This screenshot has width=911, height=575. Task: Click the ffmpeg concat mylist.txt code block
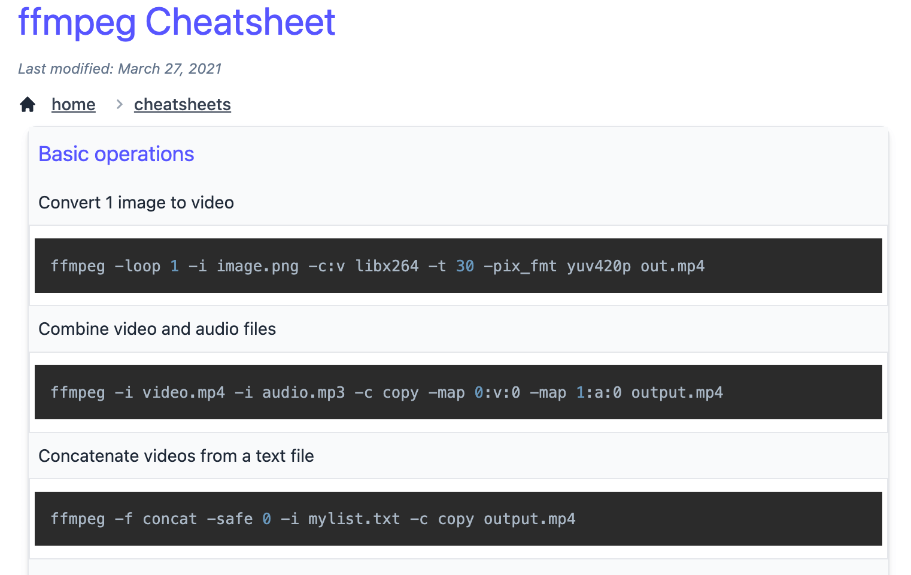click(x=458, y=519)
